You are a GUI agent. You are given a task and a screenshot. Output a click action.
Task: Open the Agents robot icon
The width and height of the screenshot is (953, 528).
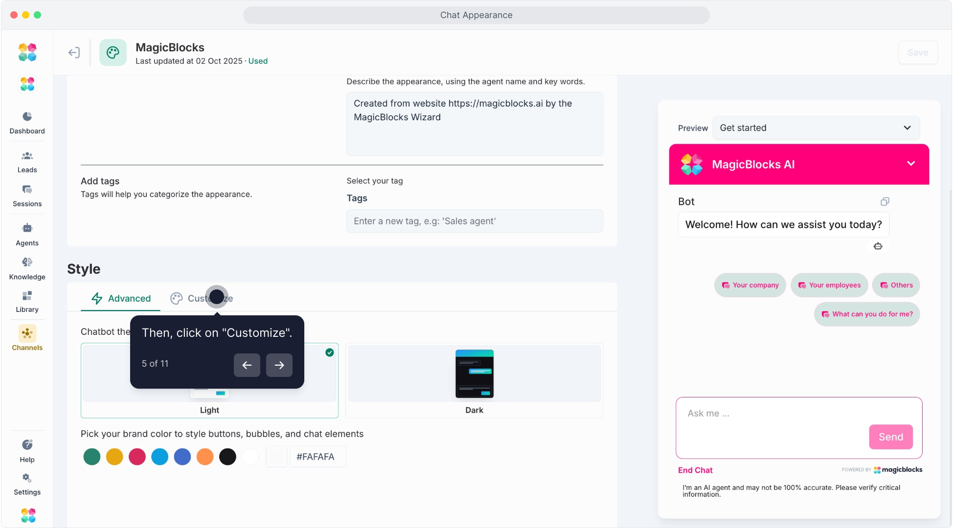27,228
